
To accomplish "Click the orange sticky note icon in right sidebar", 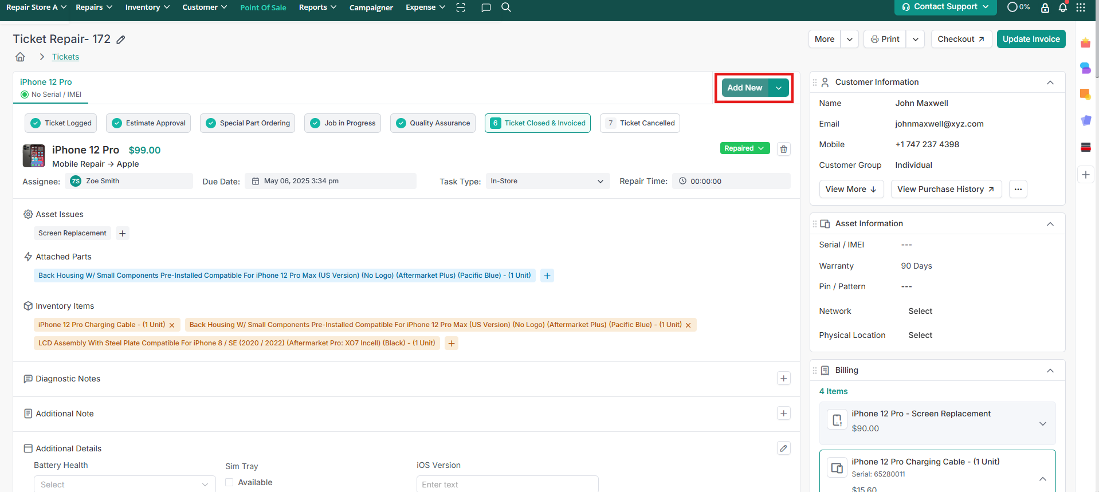I will pyautogui.click(x=1086, y=95).
